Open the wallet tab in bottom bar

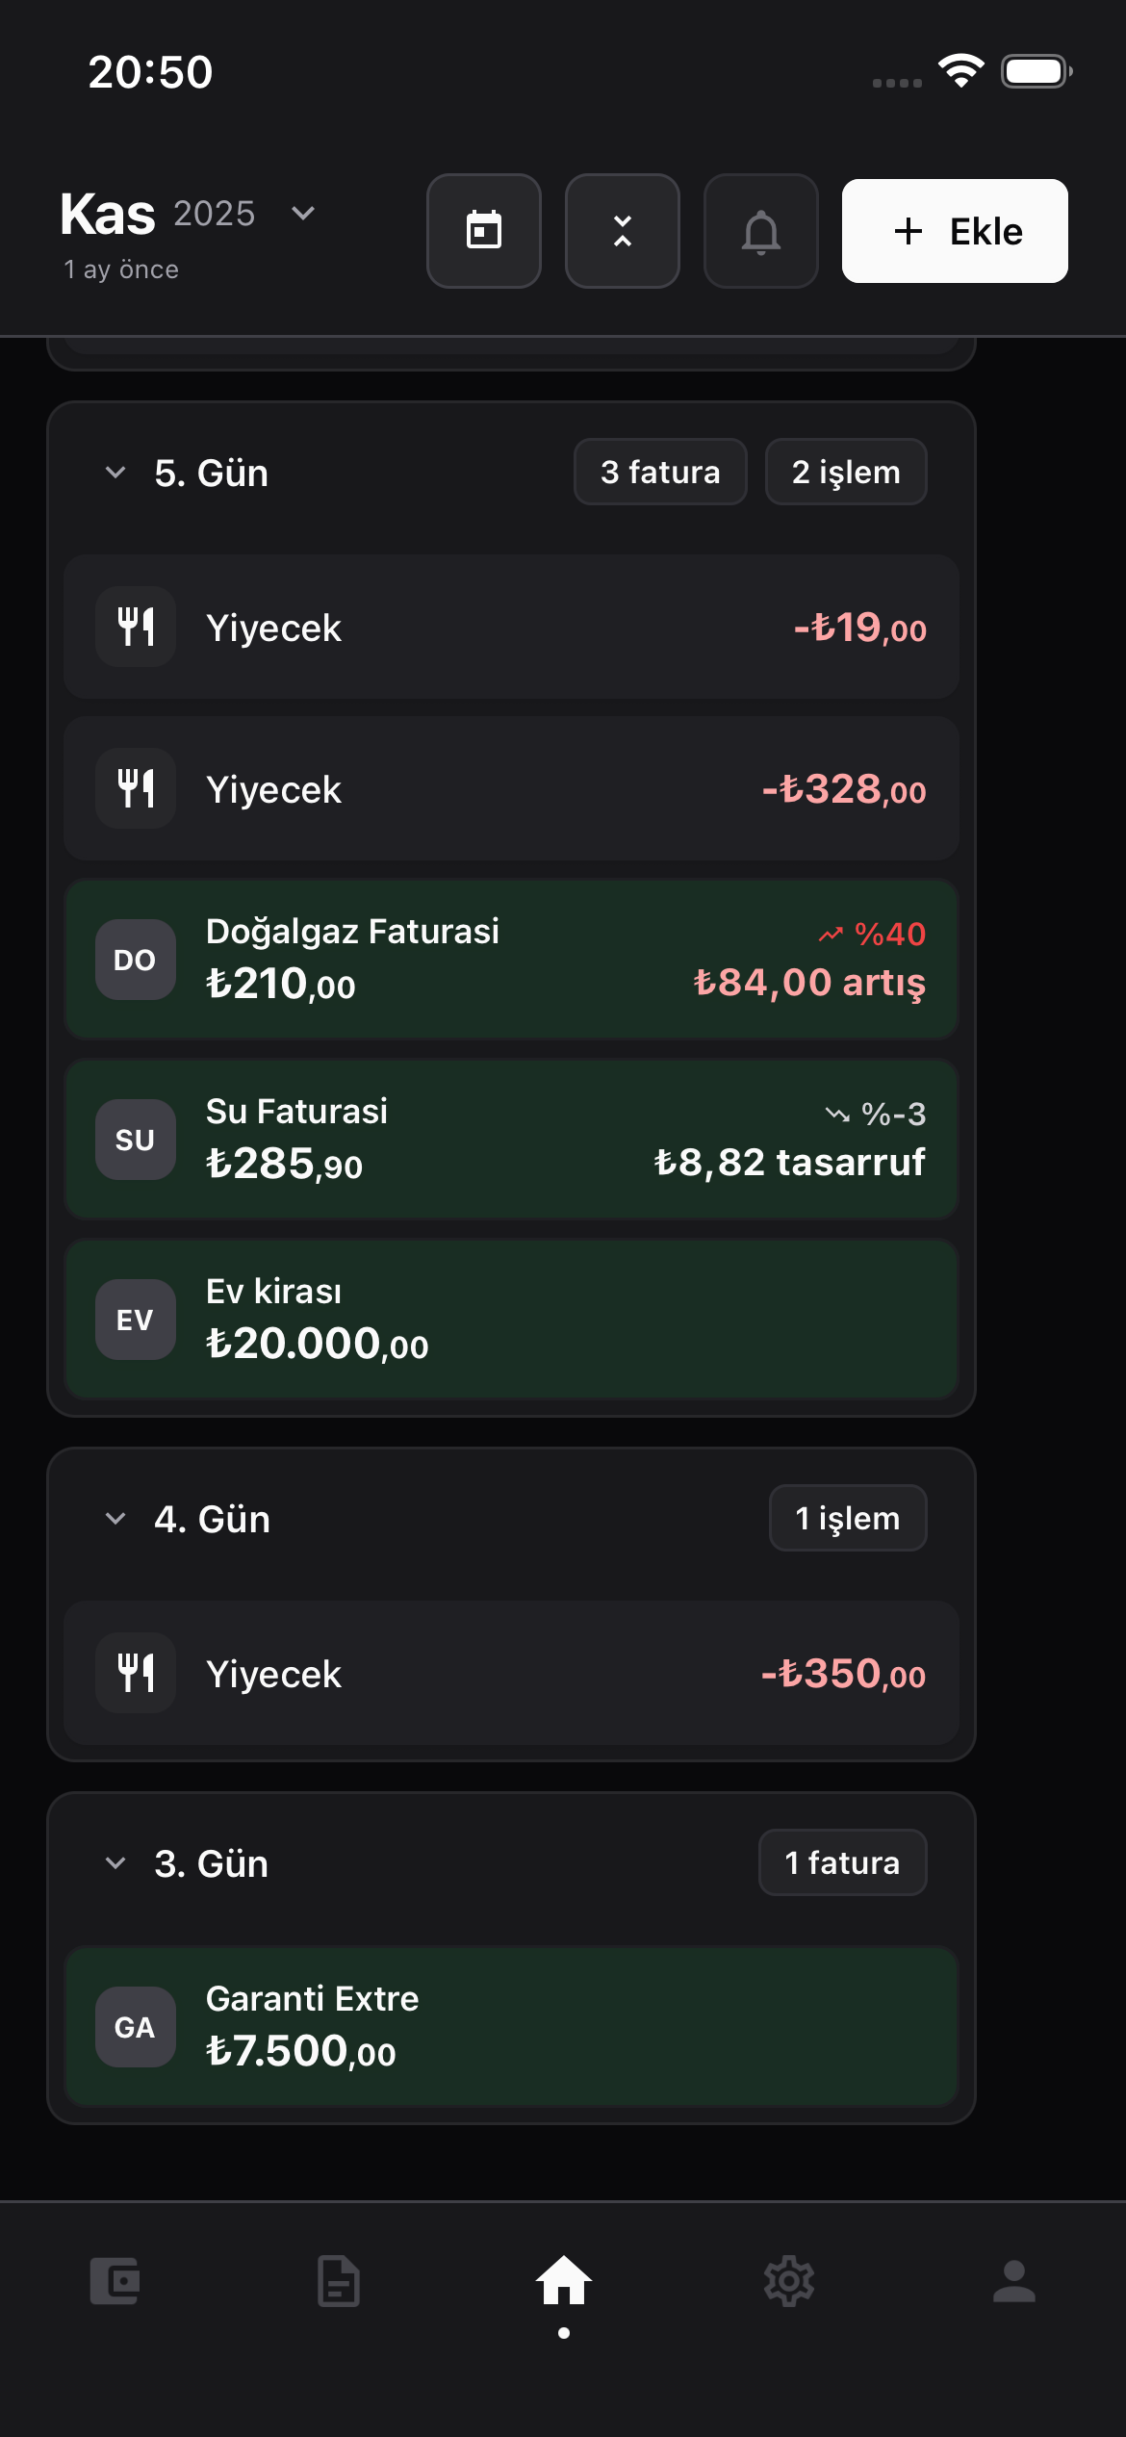click(x=115, y=2281)
